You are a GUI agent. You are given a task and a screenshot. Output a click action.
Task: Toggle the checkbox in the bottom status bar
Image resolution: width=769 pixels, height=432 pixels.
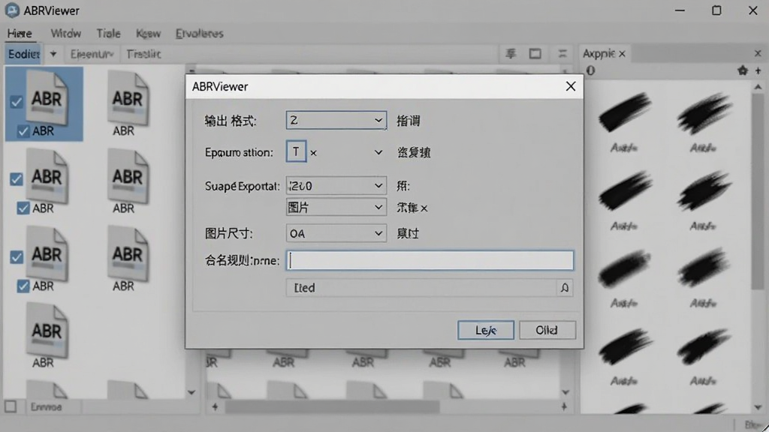(x=11, y=406)
